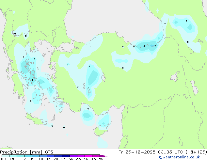Click the legend label '35'

[79, 159]
